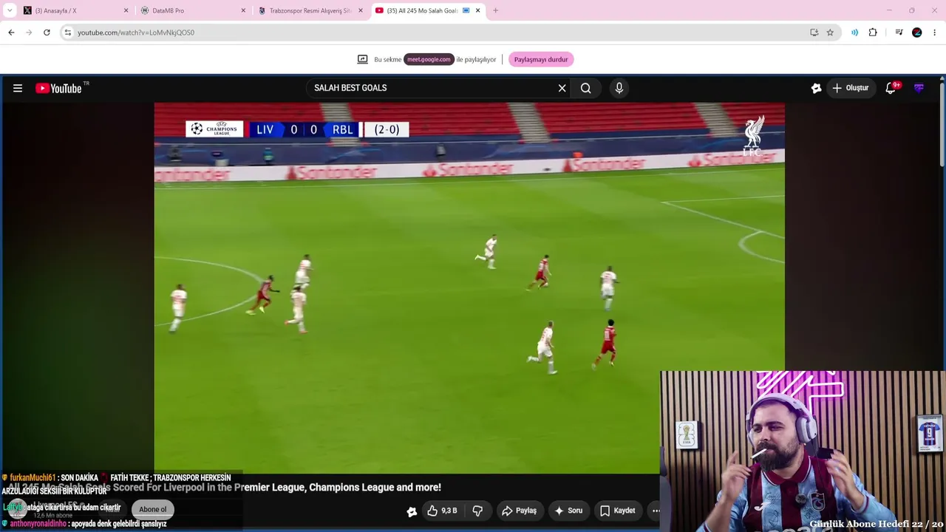Expand the tab search dropdown arrow

9,10
